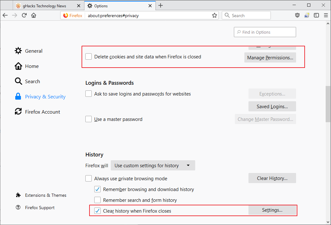Close the gHacks Technology News tab
The width and height of the screenshot is (331, 225).
[78, 6]
